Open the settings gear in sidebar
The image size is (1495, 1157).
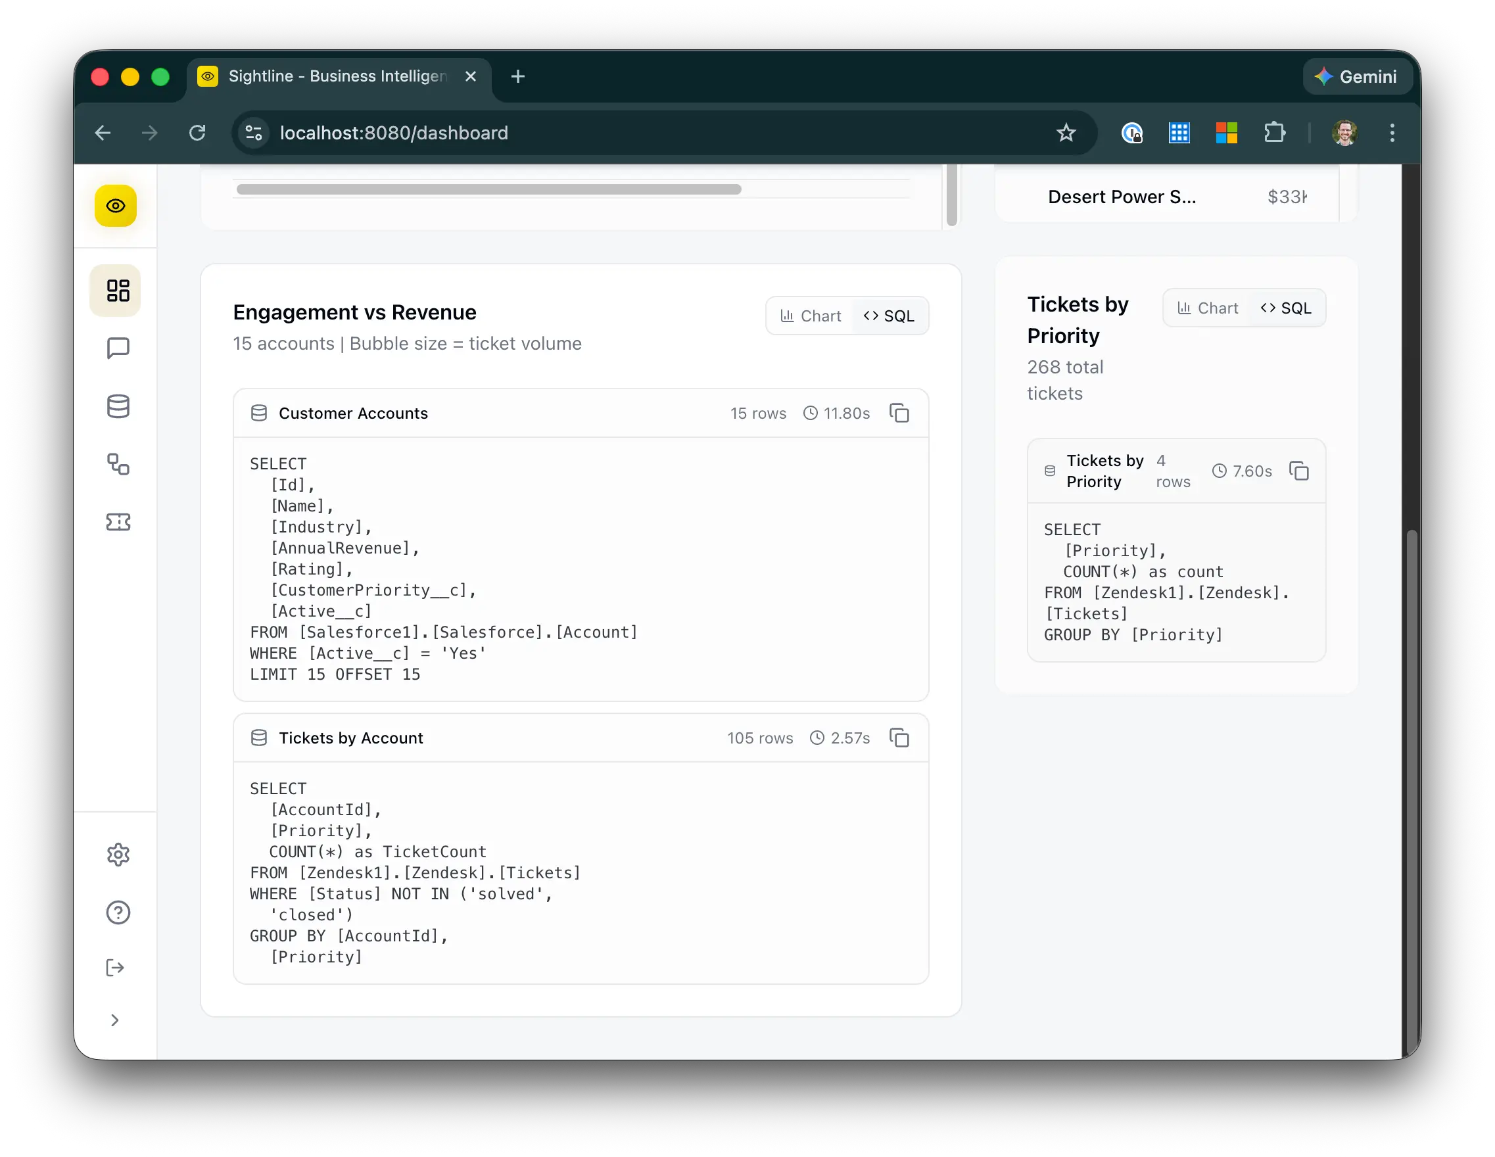point(118,855)
